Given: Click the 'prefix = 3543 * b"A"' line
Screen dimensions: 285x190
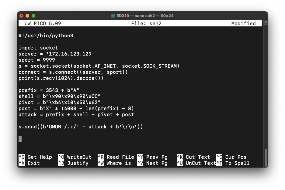Looking at the screenshot, I should point(49,90).
